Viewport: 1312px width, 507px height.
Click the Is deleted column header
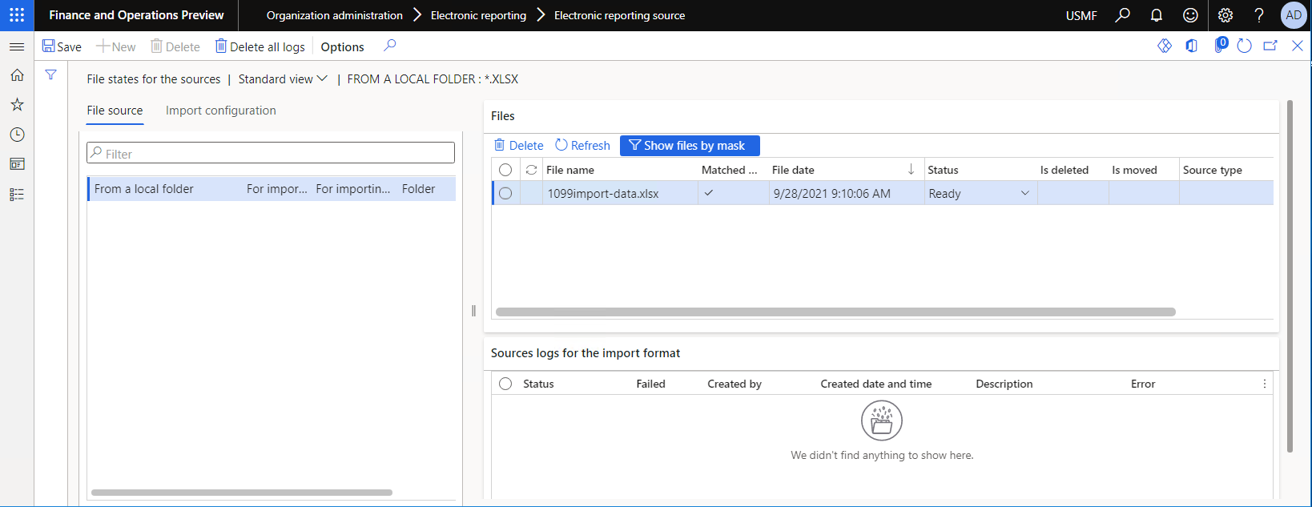1064,170
